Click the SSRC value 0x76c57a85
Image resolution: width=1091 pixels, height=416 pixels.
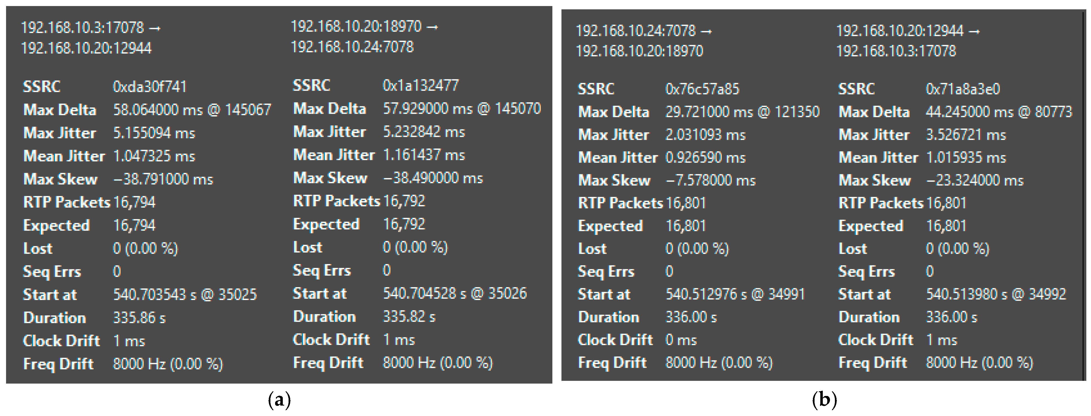click(702, 89)
